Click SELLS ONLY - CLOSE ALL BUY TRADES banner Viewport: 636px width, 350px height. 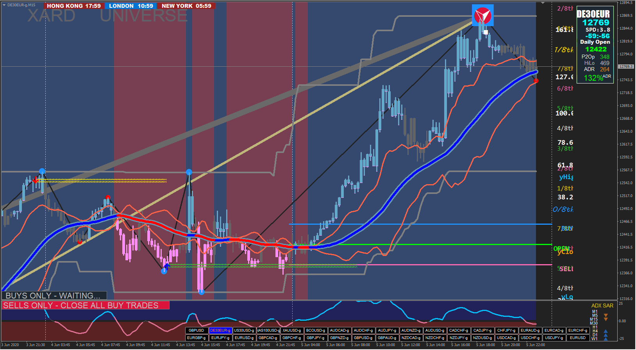(85, 305)
